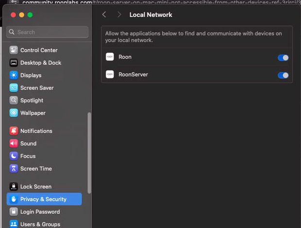Select the Displays icon
Image resolution: width=301 pixels, height=228 pixels.
click(14, 75)
